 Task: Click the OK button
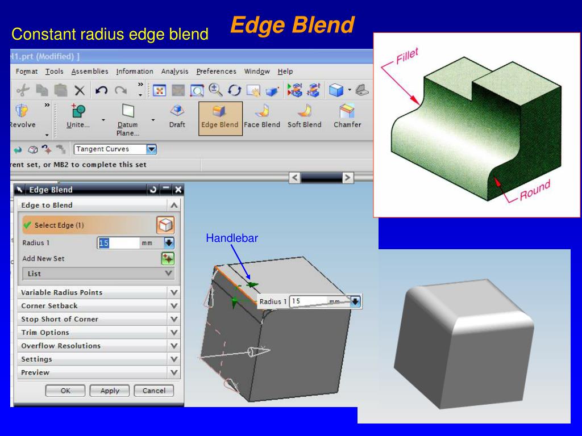65,391
